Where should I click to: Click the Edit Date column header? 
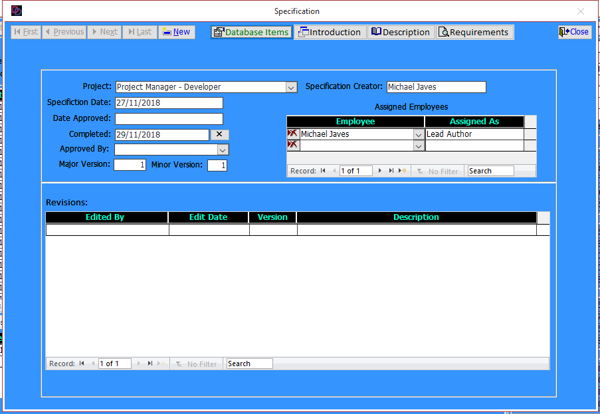209,217
